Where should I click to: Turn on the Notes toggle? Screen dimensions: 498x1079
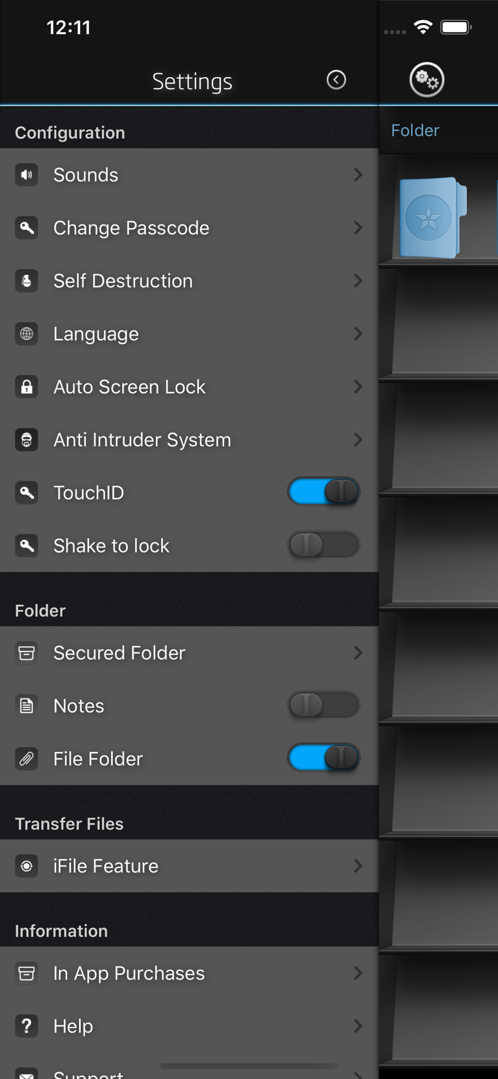point(323,705)
